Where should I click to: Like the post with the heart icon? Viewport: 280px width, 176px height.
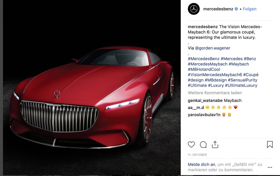(191, 144)
